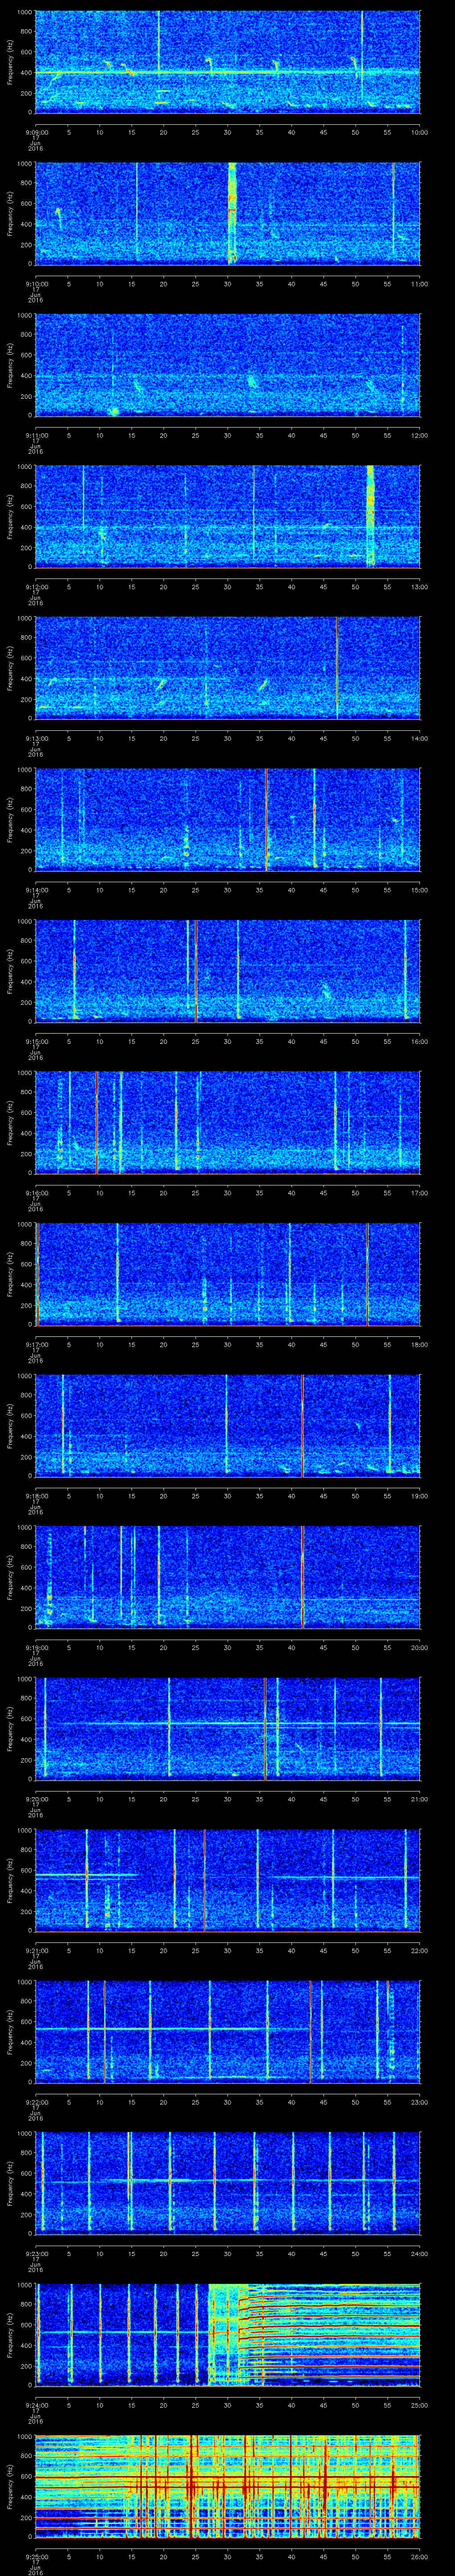Click the '9:22:00' time axis label
This screenshot has height=2576, width=455.
coord(36,2102)
